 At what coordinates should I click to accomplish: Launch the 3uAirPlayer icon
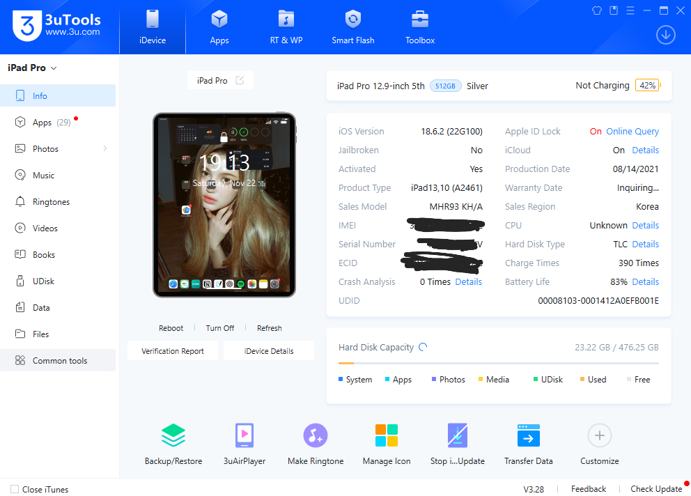244,436
